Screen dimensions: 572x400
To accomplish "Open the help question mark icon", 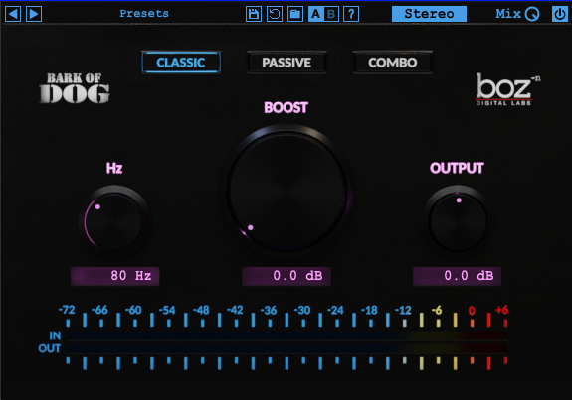I will tap(351, 14).
